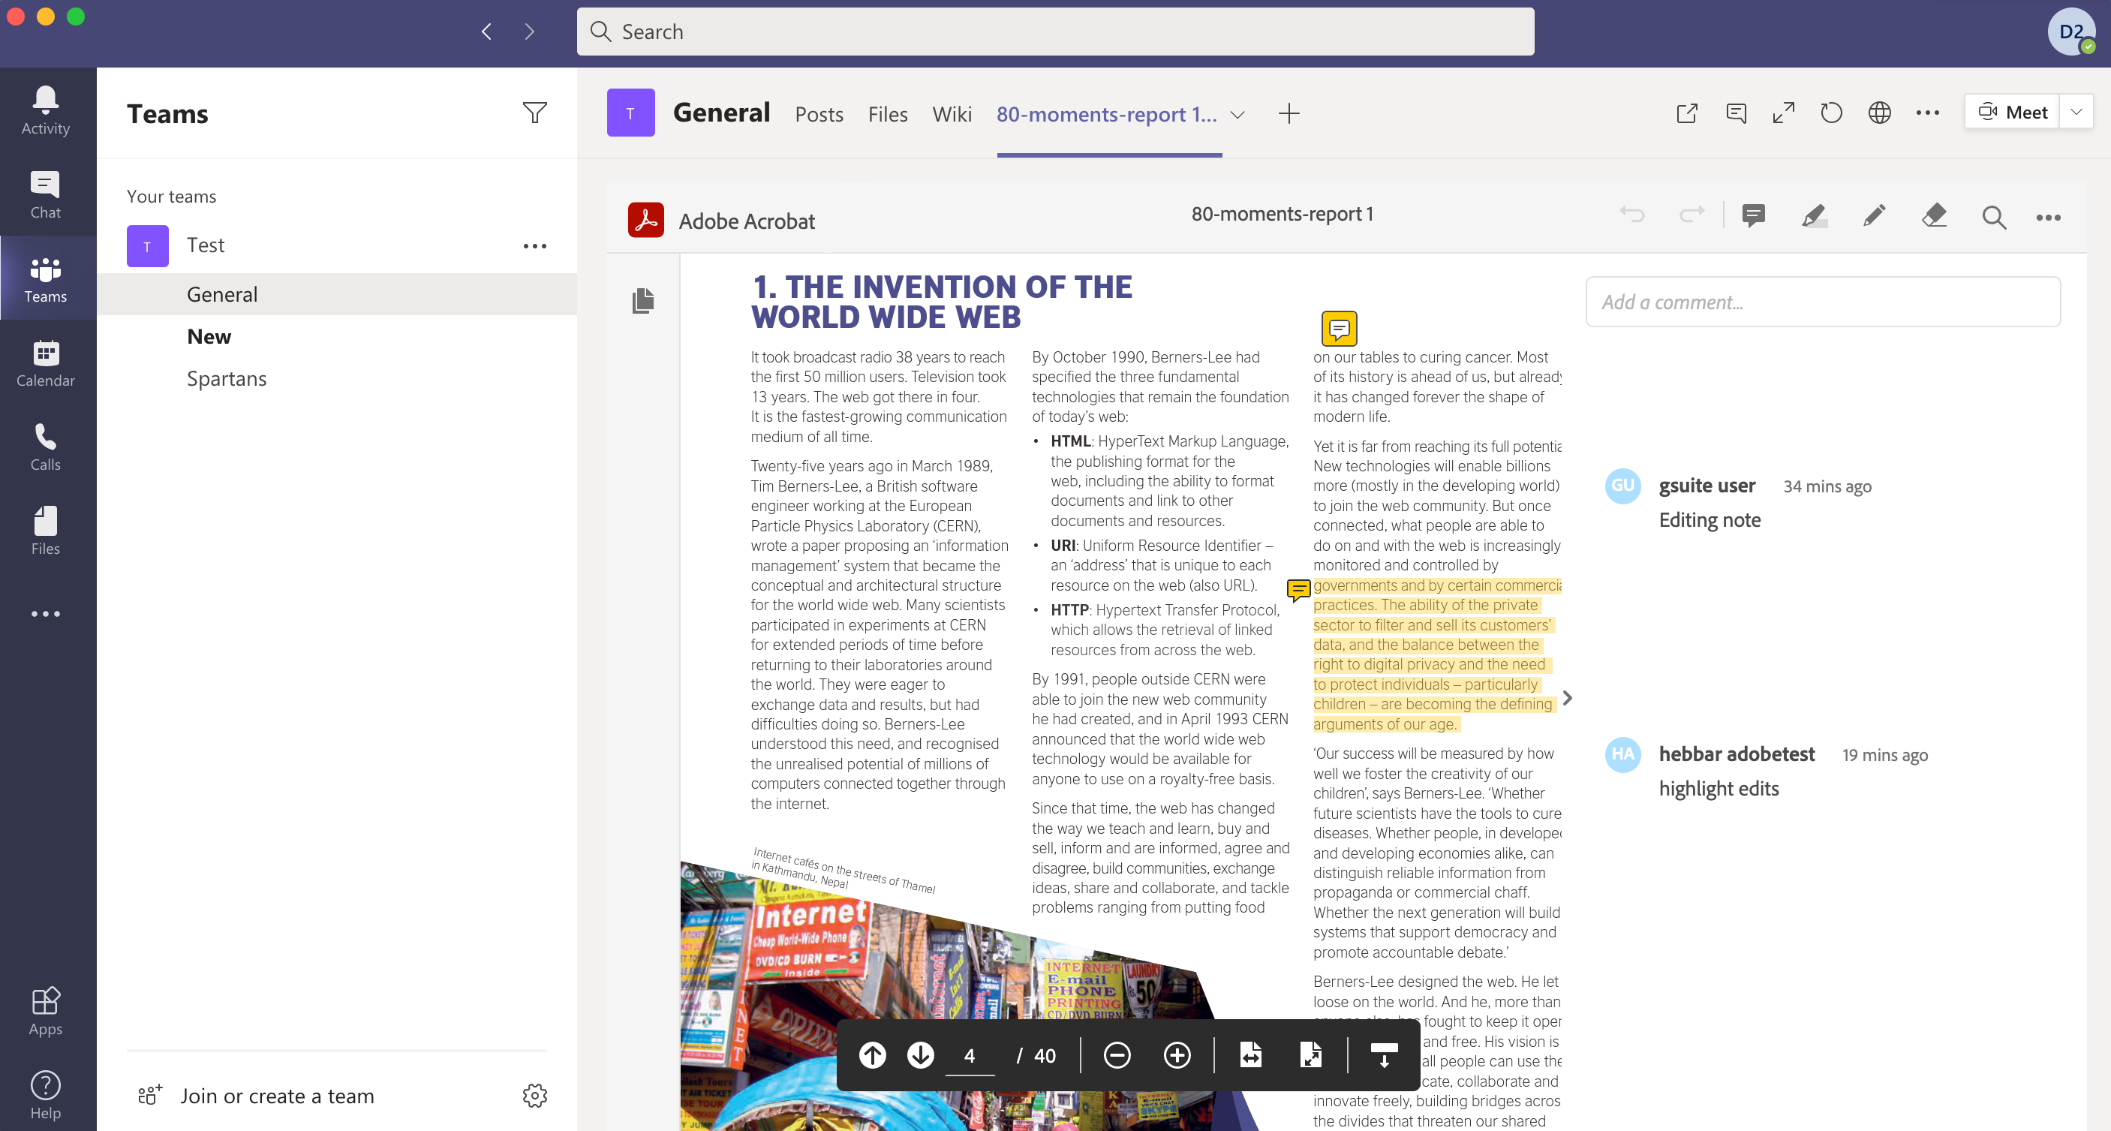This screenshot has width=2111, height=1131.
Task: Go to the previous PDF page
Action: click(x=872, y=1054)
